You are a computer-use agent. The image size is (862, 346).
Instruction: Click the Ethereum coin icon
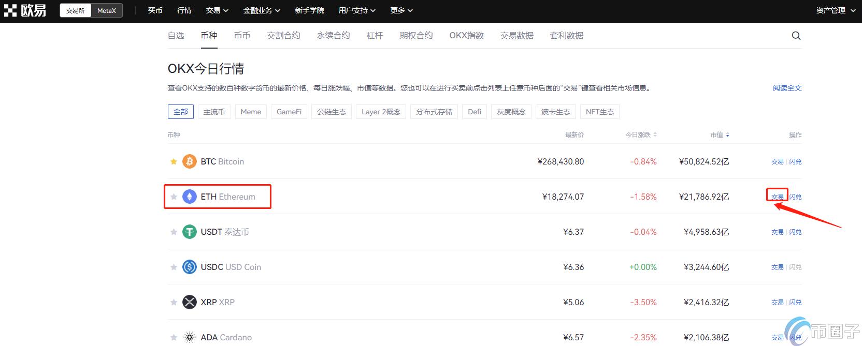pyautogui.click(x=190, y=197)
